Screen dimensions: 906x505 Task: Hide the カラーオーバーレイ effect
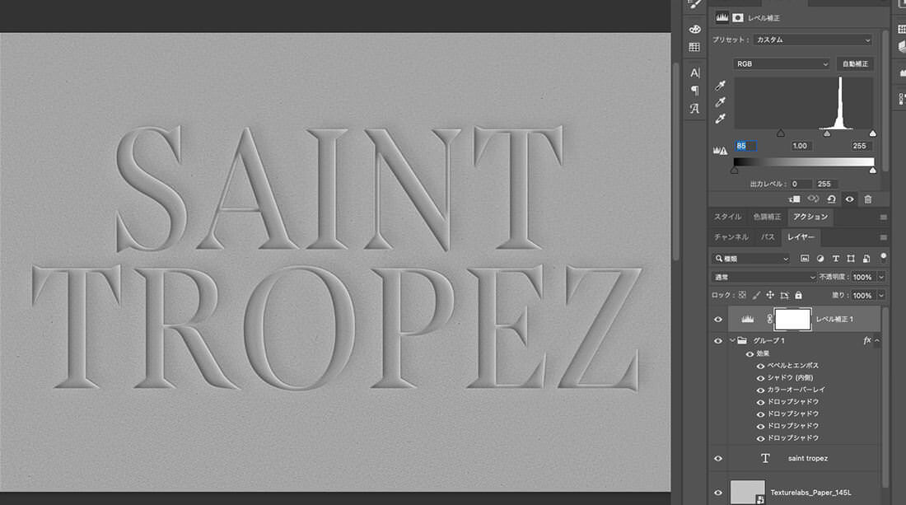(x=760, y=390)
